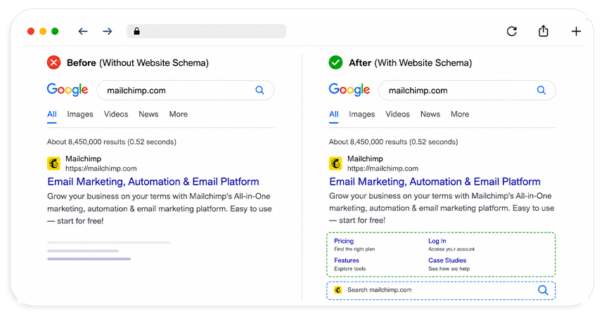The image size is (604, 316).
Task: Click result snippet text in After panel
Action: pos(442,209)
